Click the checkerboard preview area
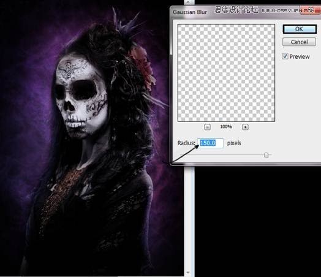Screen dimensions: 321x277 226,73
